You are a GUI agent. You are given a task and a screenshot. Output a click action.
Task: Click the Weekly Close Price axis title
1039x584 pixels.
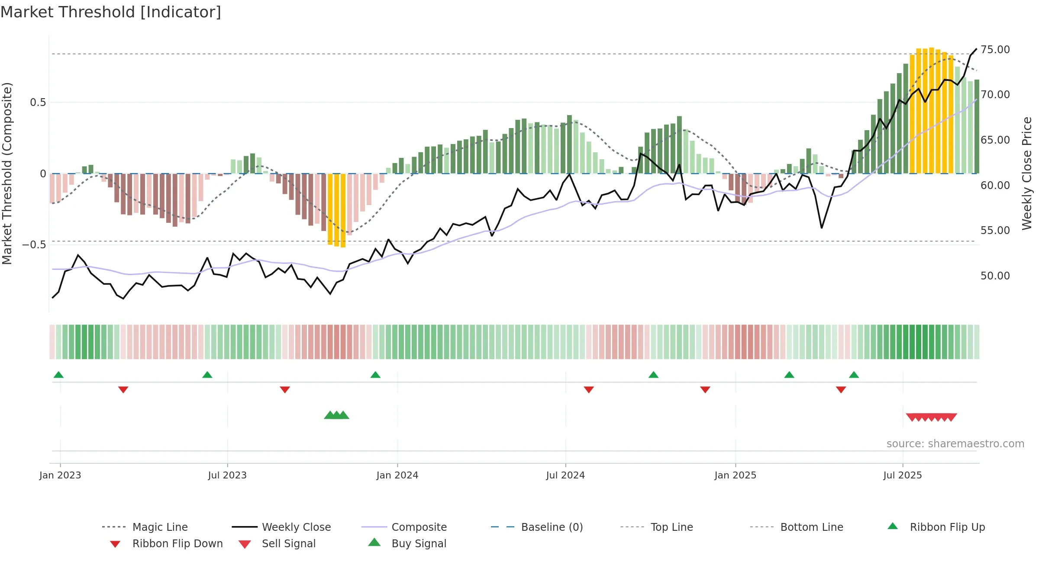1027,173
